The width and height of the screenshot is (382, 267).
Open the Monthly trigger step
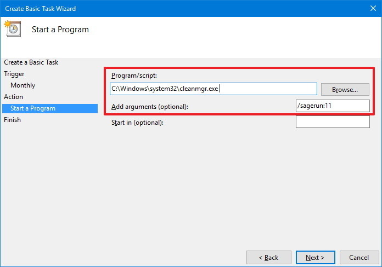(23, 85)
